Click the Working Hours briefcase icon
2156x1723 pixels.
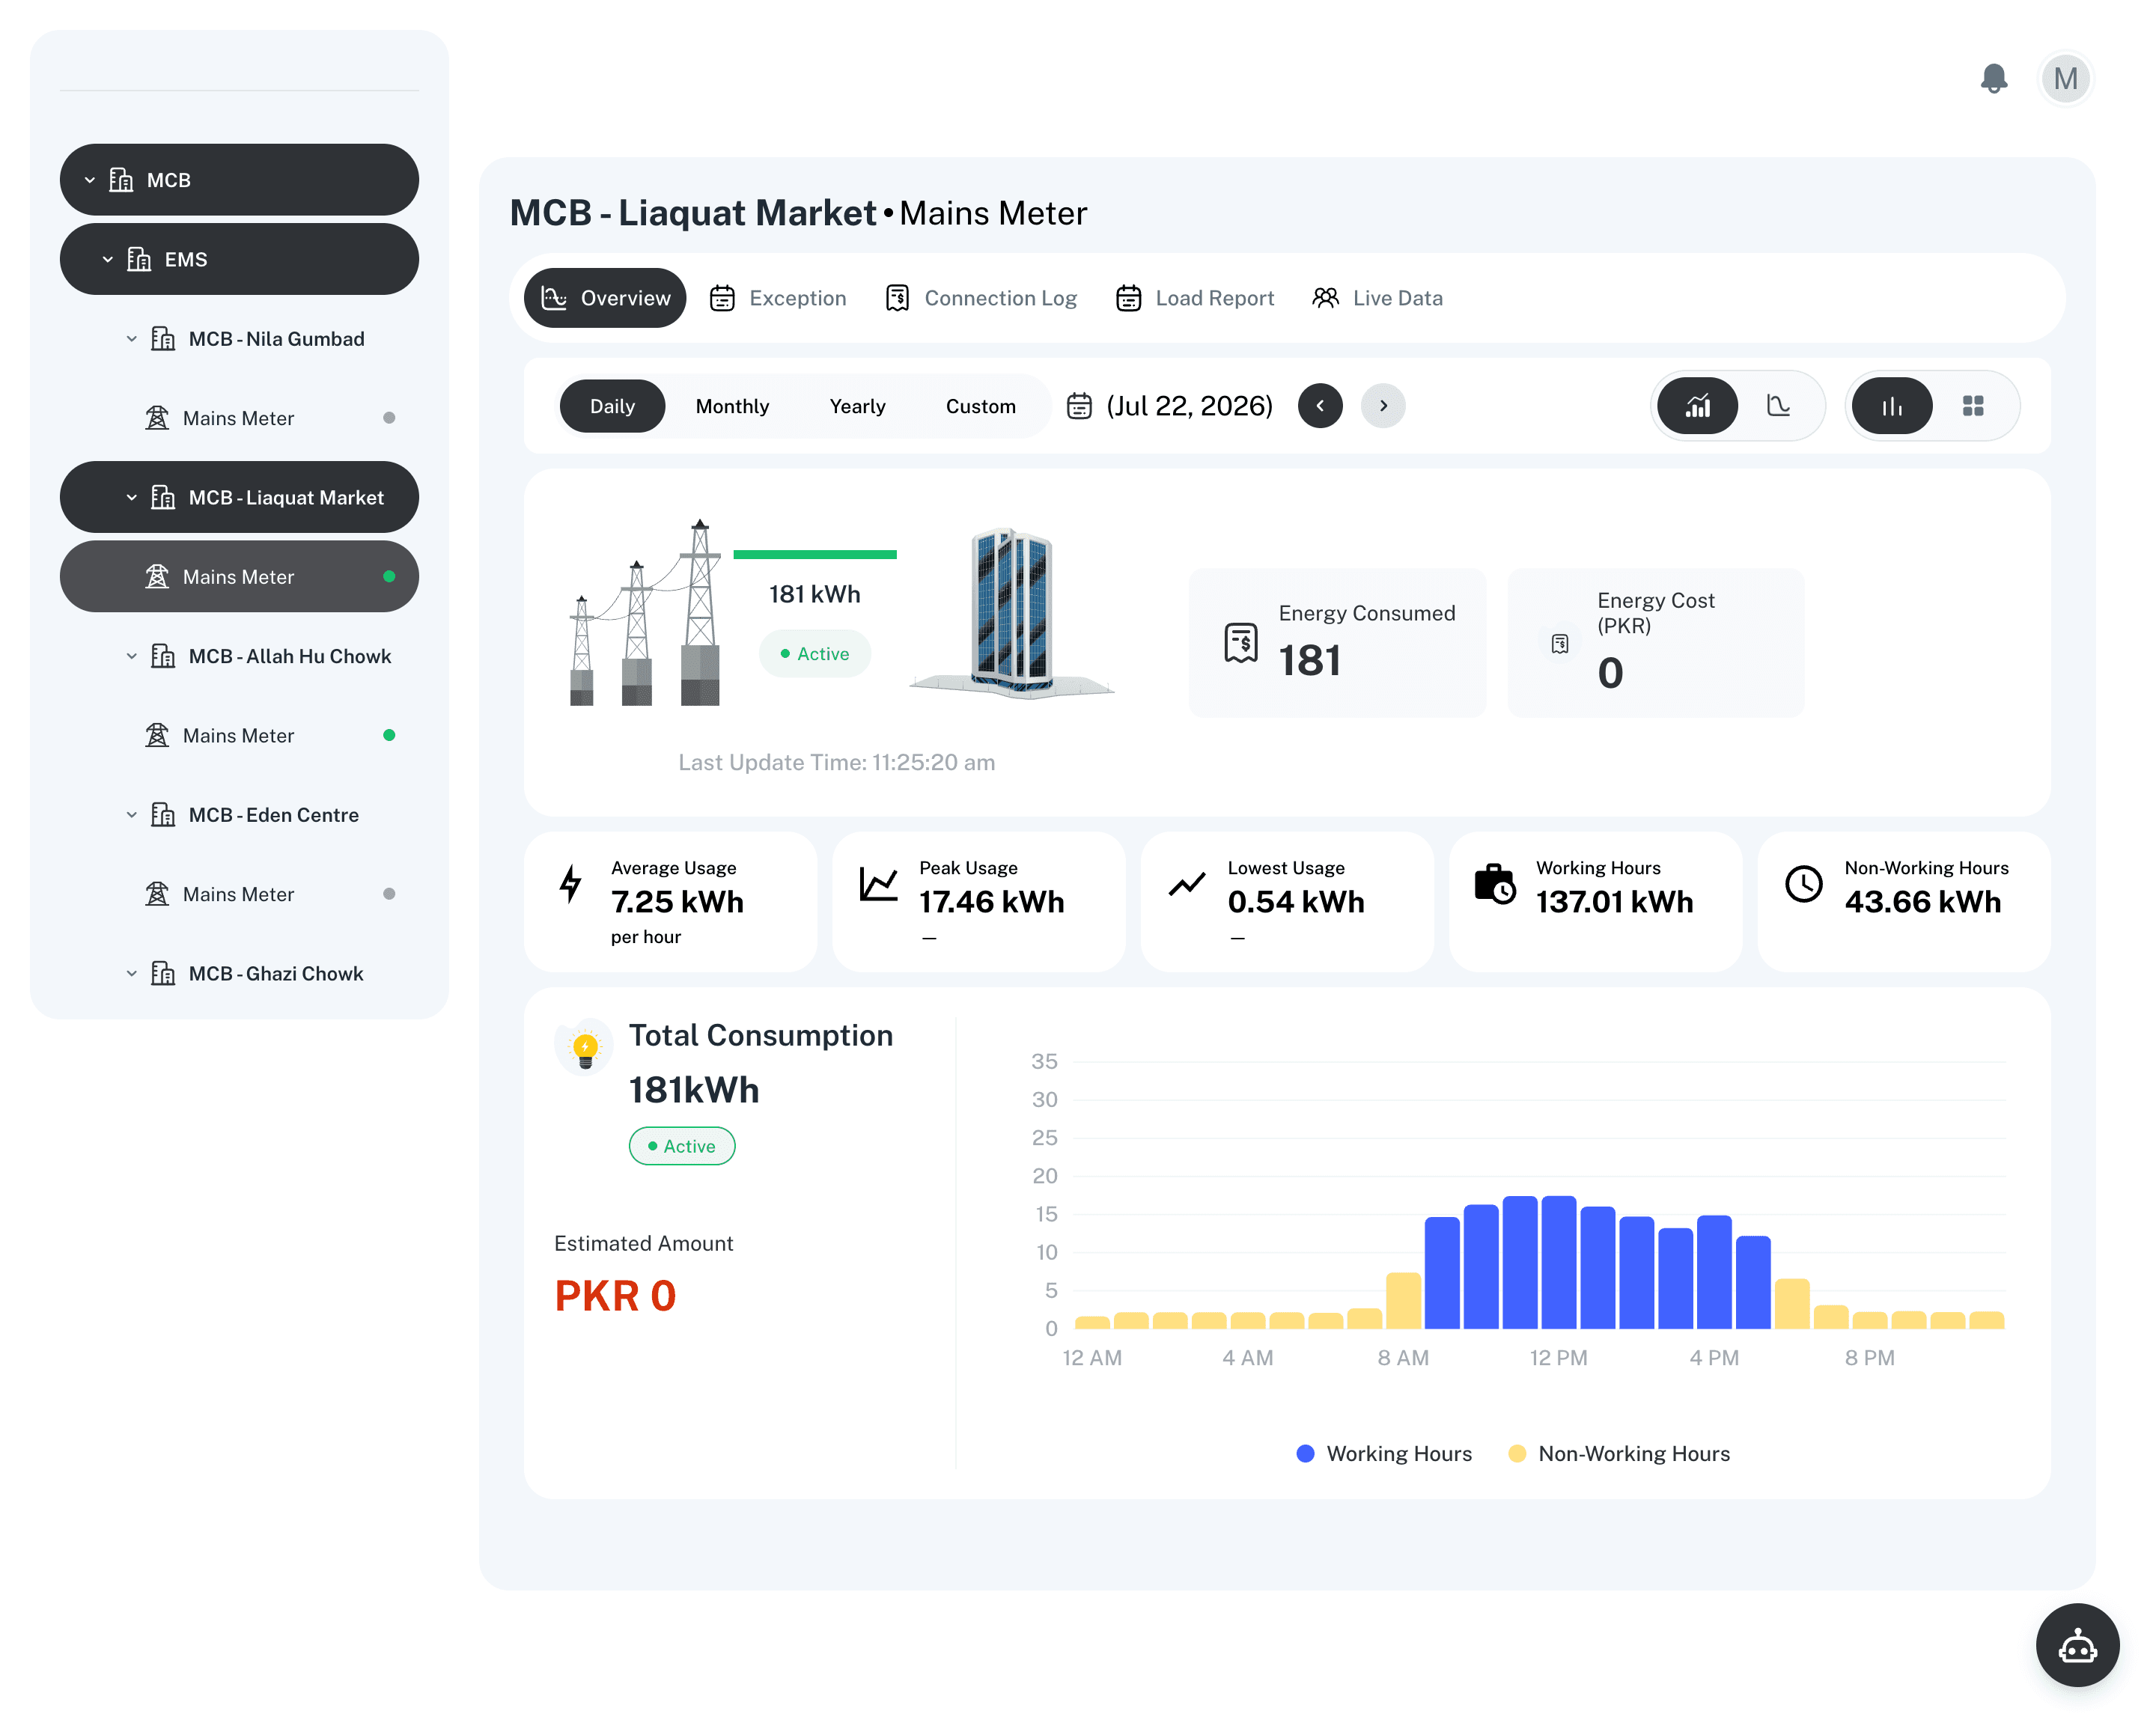pyautogui.click(x=1495, y=884)
